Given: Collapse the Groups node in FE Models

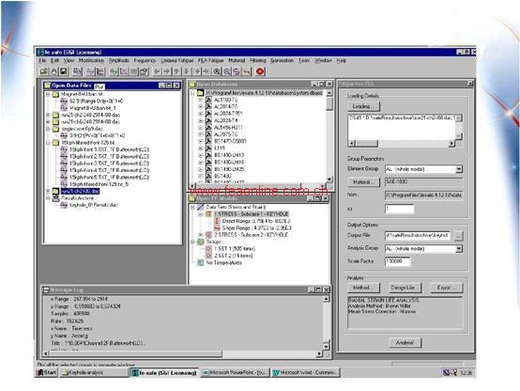Looking at the screenshot, I should [192, 242].
